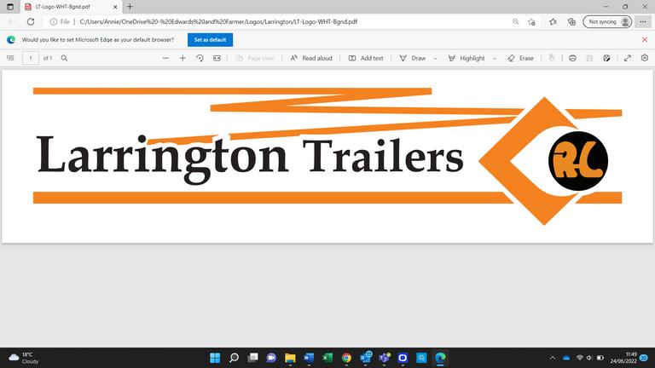655x368 pixels.
Task: Dismiss the default browser notification bar
Action: (645, 40)
